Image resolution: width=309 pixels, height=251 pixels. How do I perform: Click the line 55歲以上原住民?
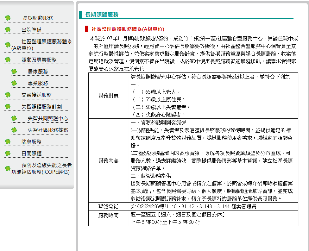coord(158,99)
